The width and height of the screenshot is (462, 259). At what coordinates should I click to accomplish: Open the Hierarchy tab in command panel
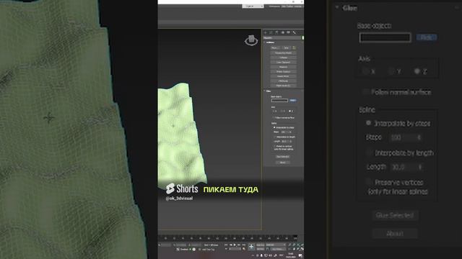pos(276,32)
